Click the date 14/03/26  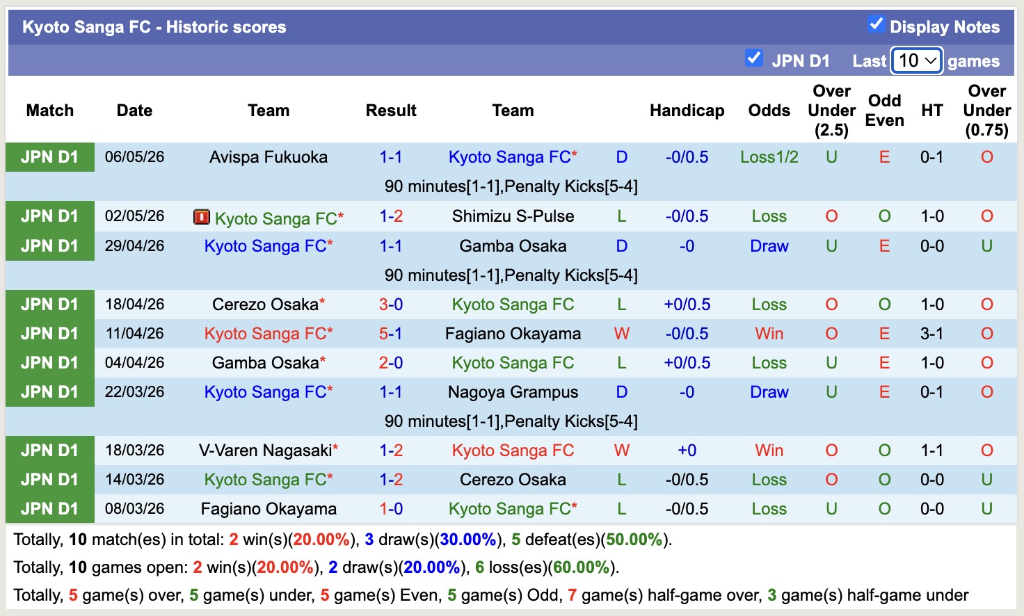coord(134,480)
